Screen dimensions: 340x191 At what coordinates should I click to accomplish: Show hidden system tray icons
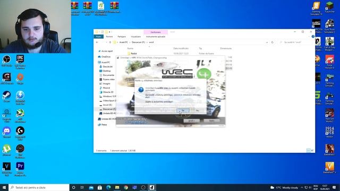click(x=302, y=187)
